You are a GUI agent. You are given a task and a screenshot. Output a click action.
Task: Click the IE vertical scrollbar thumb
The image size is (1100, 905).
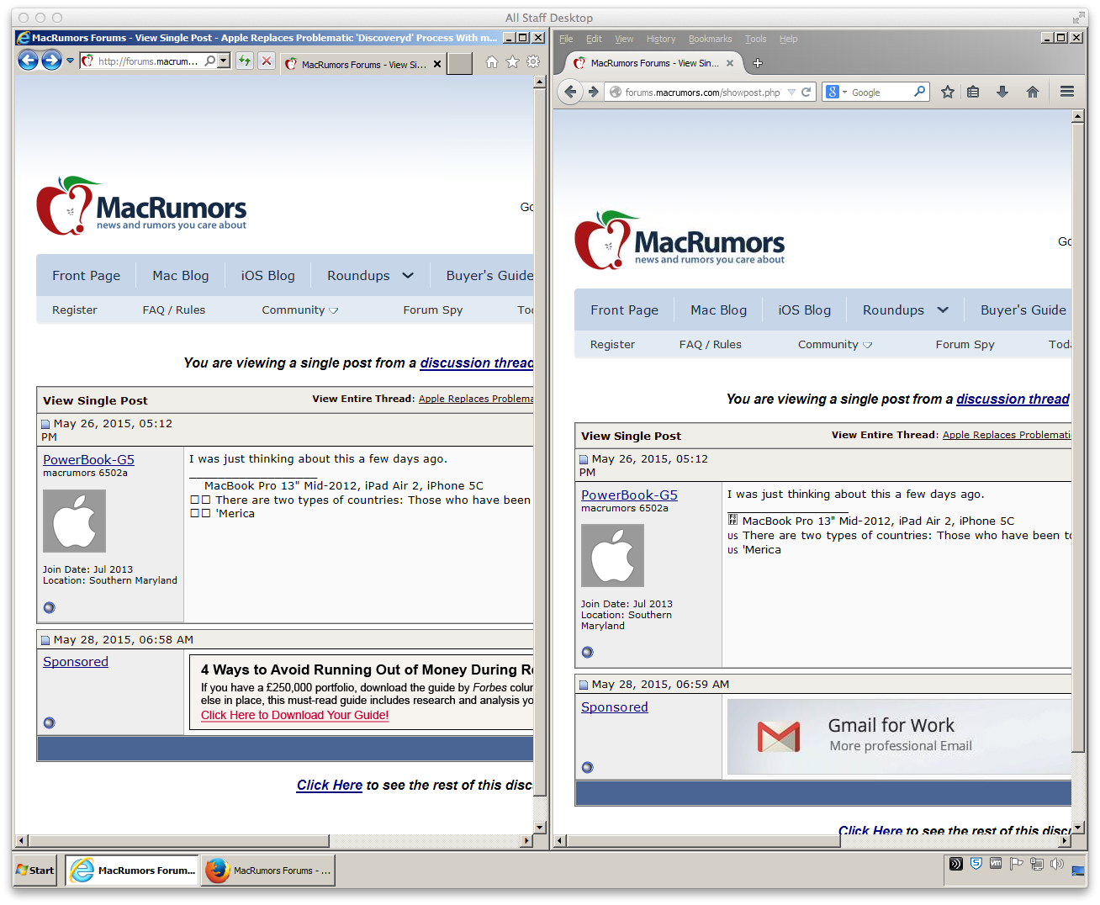(x=540, y=442)
